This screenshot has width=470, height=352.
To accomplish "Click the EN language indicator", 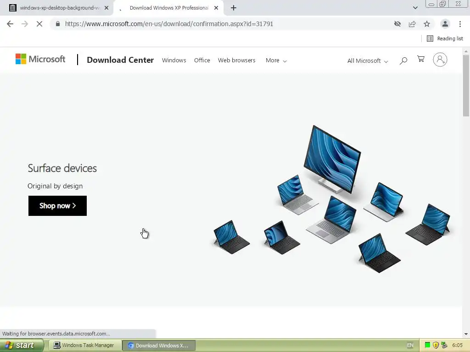I will 410,346.
